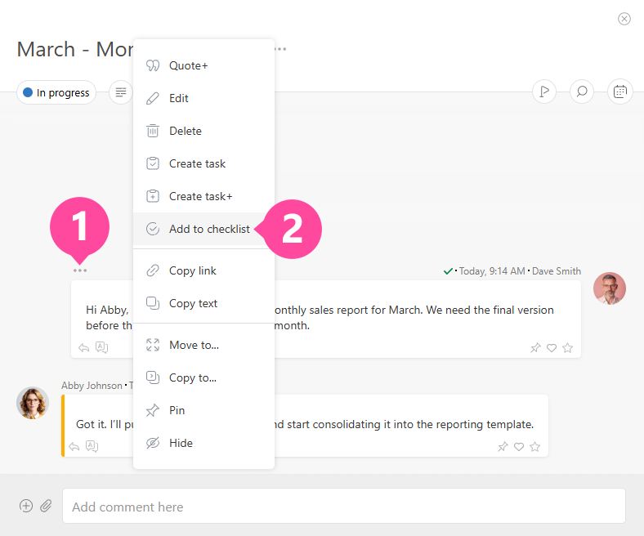
Task: Click the paperclip attach file icon
Action: (47, 506)
